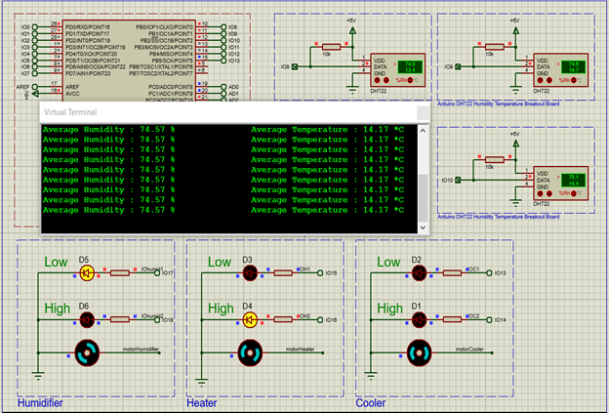The width and height of the screenshot is (609, 413).
Task: Select LED D3 in the Heater block
Action: click(x=250, y=273)
